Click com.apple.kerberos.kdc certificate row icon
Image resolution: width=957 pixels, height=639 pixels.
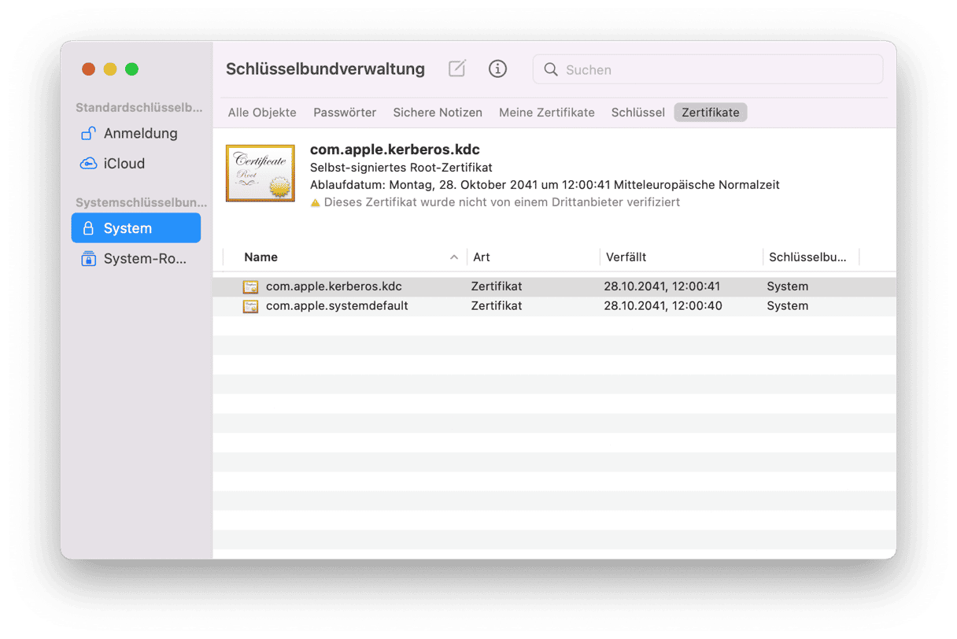coord(250,286)
